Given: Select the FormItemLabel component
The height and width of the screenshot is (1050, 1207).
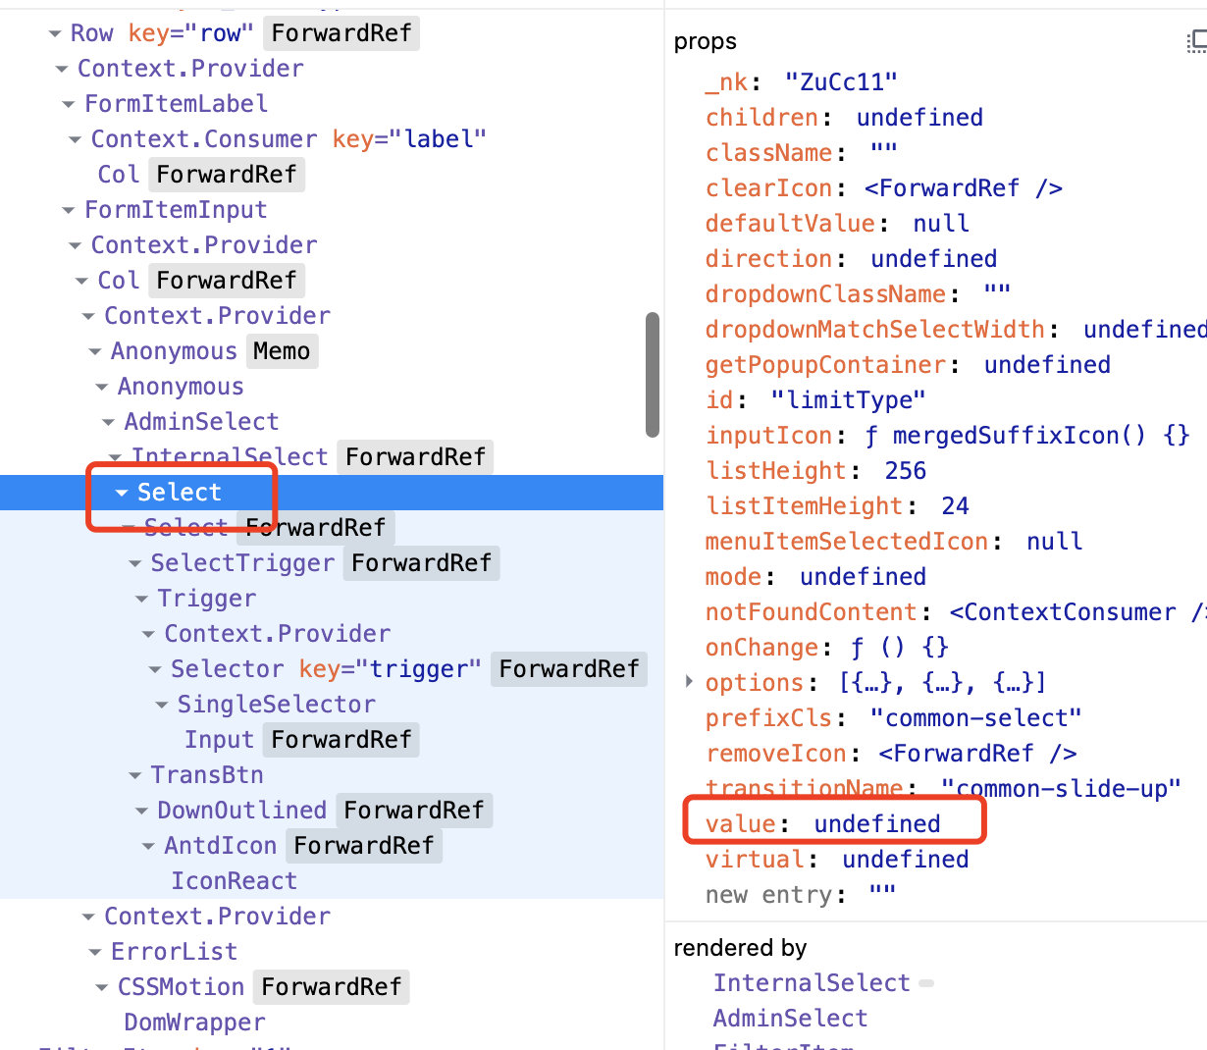Looking at the screenshot, I should point(177,103).
